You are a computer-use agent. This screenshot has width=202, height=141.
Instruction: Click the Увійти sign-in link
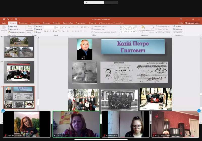181,23
